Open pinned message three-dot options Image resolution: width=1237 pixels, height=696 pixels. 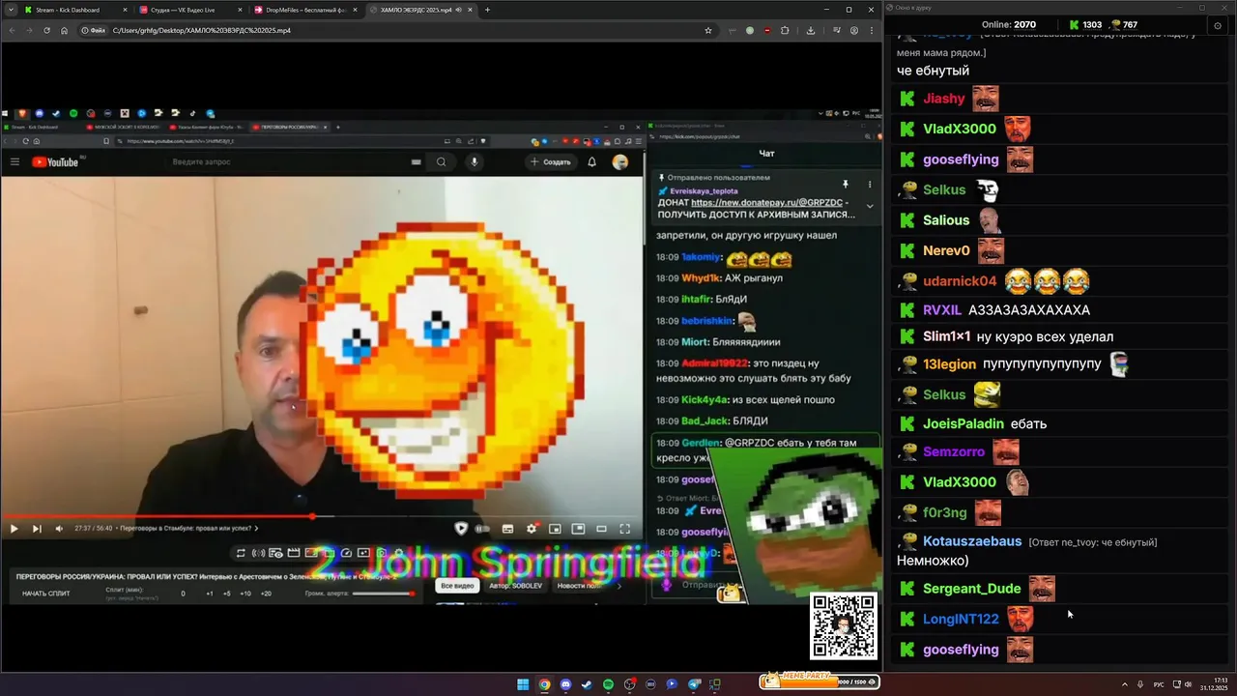tap(870, 184)
